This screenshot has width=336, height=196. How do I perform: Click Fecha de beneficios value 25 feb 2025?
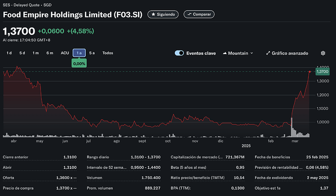coord(317,157)
